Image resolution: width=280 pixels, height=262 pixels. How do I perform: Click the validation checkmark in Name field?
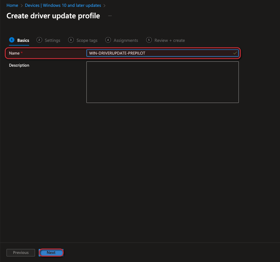click(x=235, y=53)
